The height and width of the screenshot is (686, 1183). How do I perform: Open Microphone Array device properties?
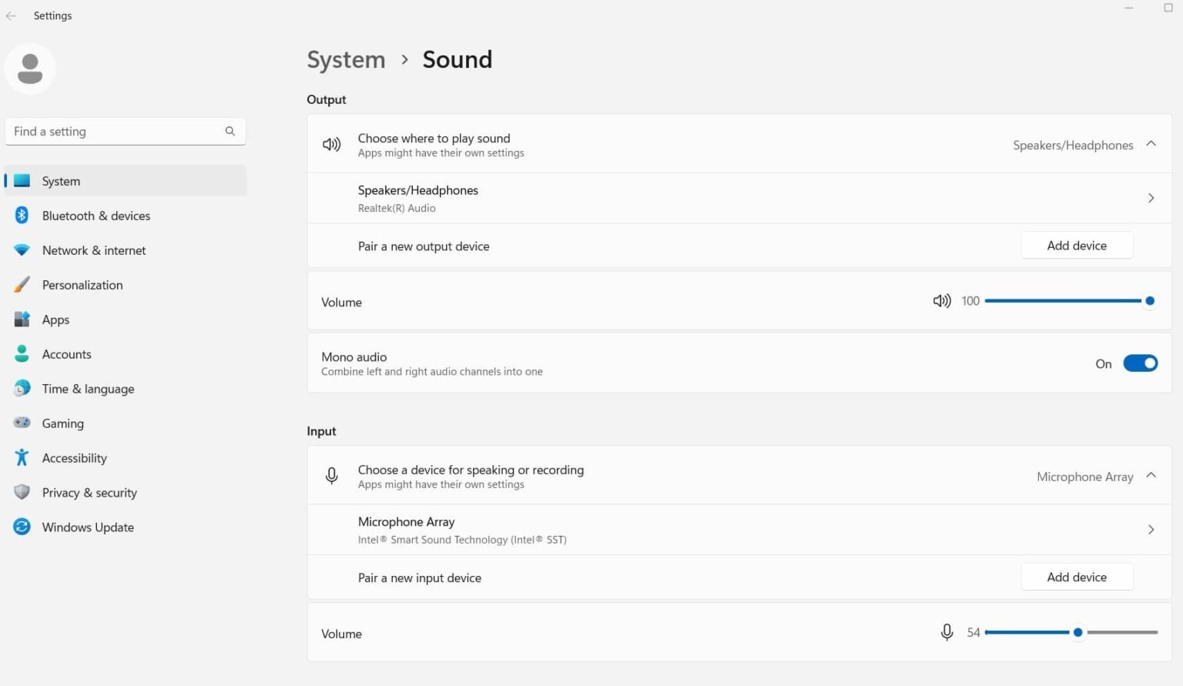(1151, 529)
